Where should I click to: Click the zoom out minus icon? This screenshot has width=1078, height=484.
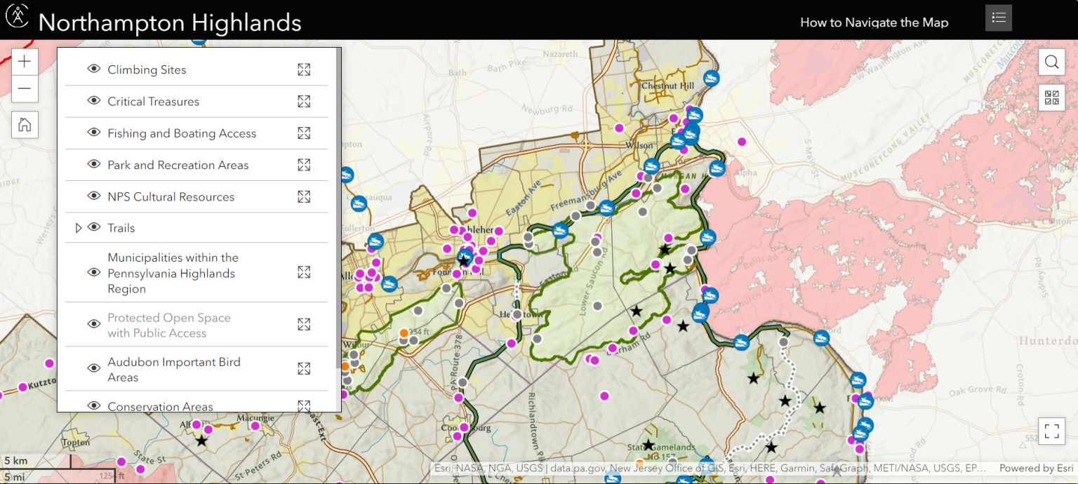coord(25,89)
